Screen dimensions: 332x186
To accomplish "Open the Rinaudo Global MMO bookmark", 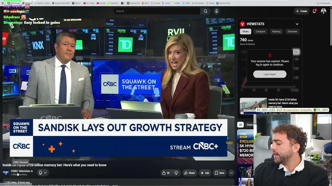I will (x=61, y=3).
